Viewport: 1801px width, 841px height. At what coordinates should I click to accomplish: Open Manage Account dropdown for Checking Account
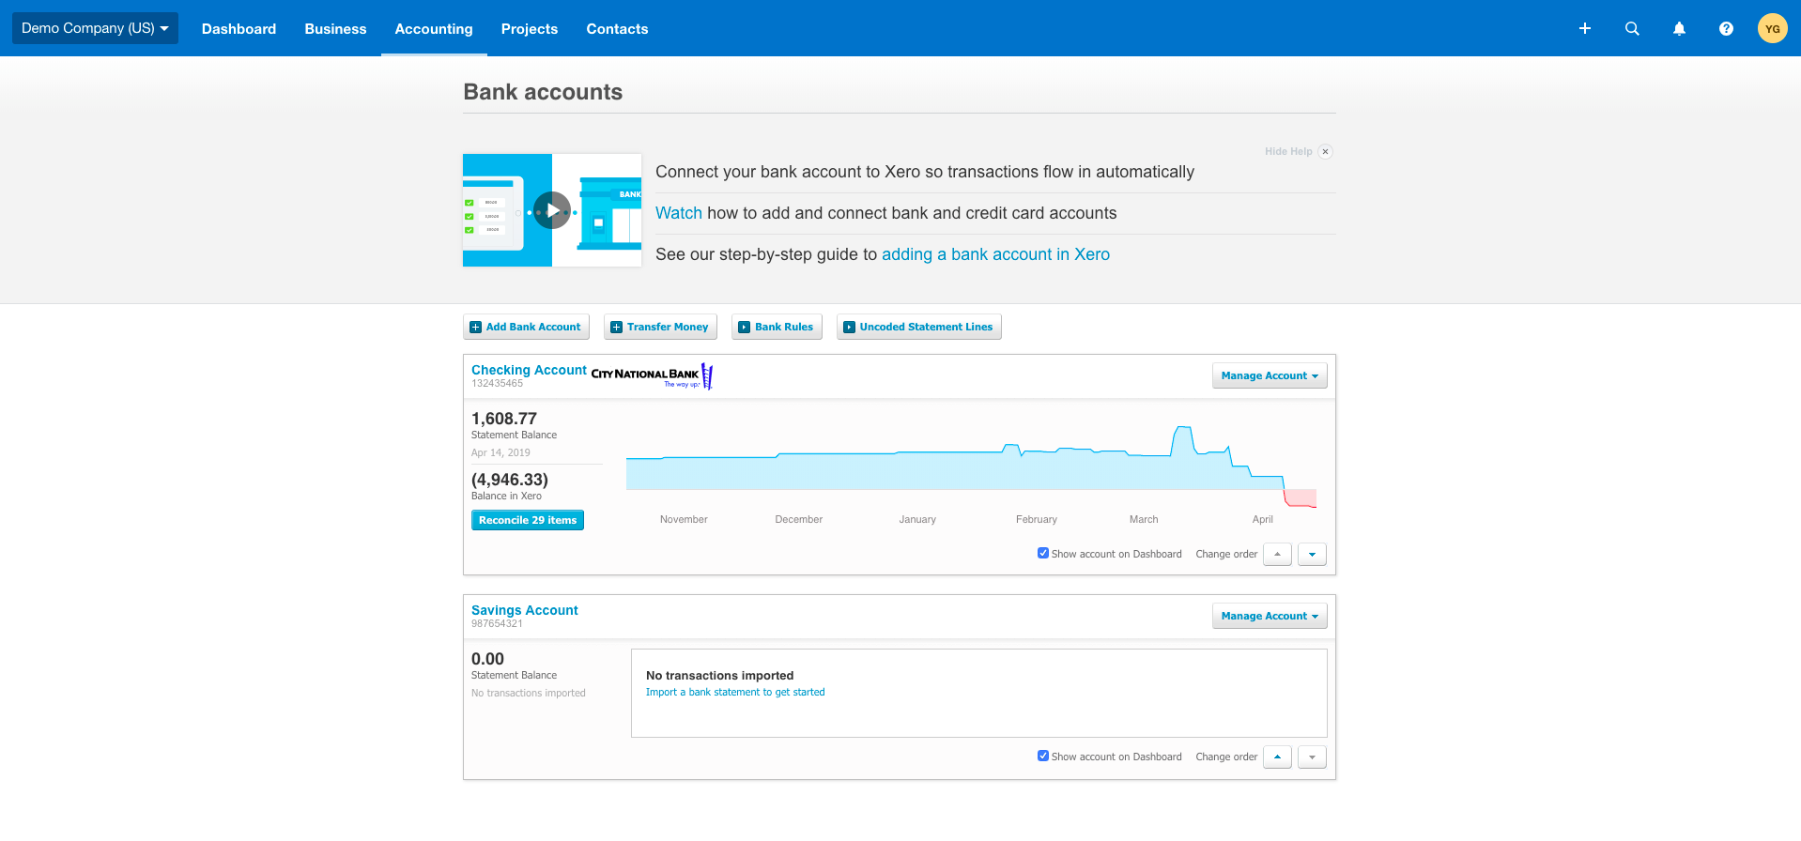pos(1270,375)
